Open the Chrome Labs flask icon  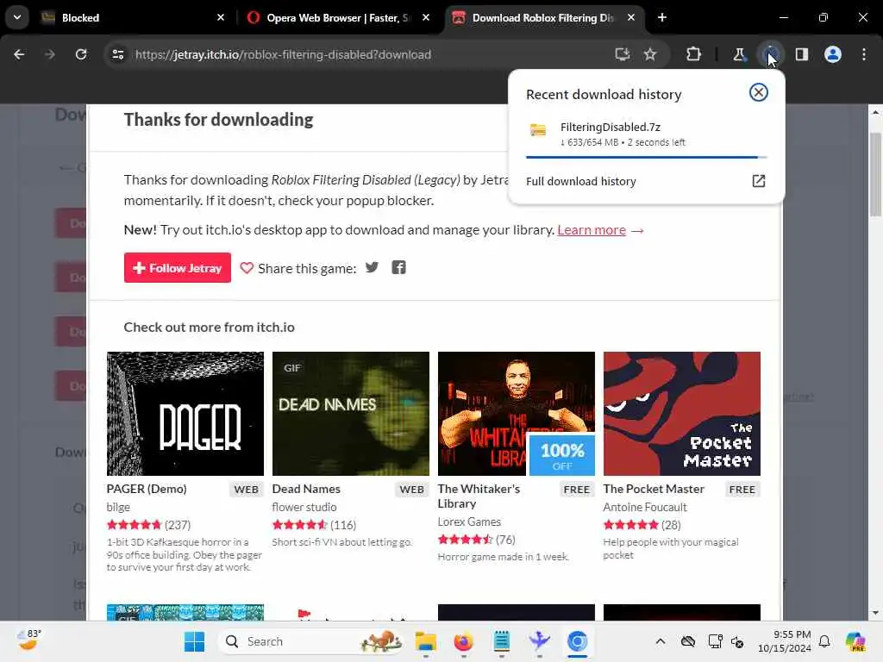(739, 54)
